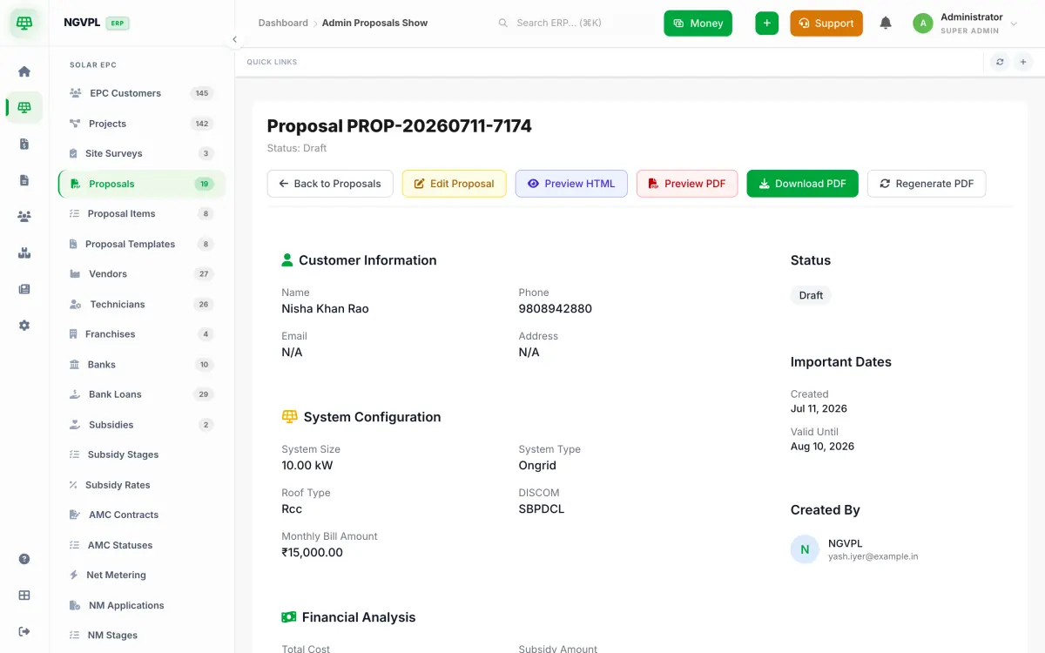Viewport: 1045px width, 653px height.
Task: Click Download PDF button
Action: tap(802, 184)
